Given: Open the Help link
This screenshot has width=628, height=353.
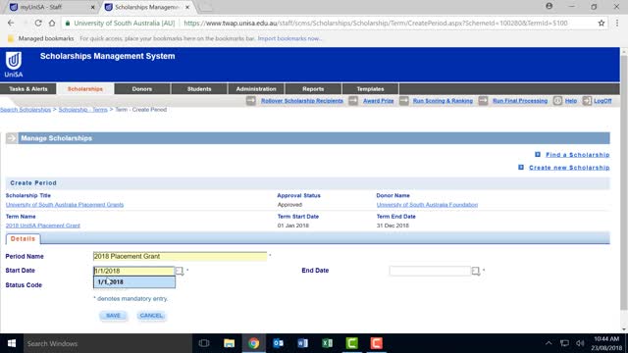Looking at the screenshot, I should click(571, 101).
